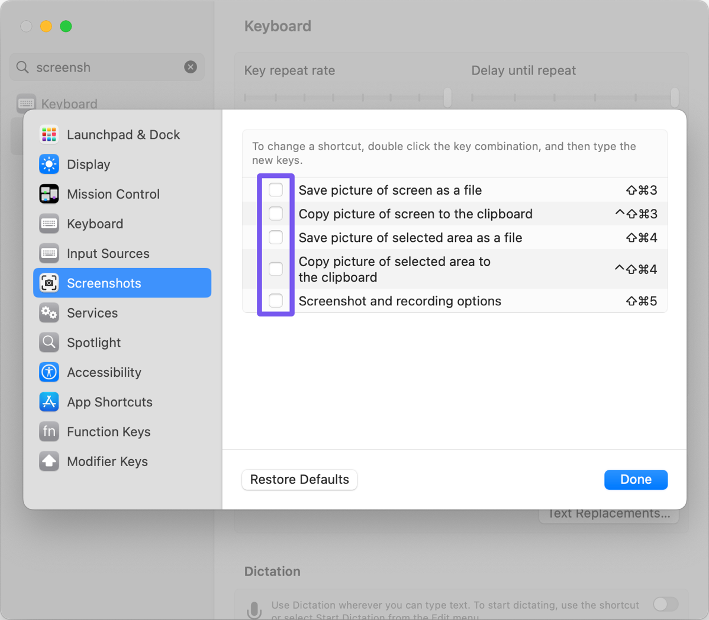Click the Restore Defaults button
709x620 pixels.
[299, 480]
